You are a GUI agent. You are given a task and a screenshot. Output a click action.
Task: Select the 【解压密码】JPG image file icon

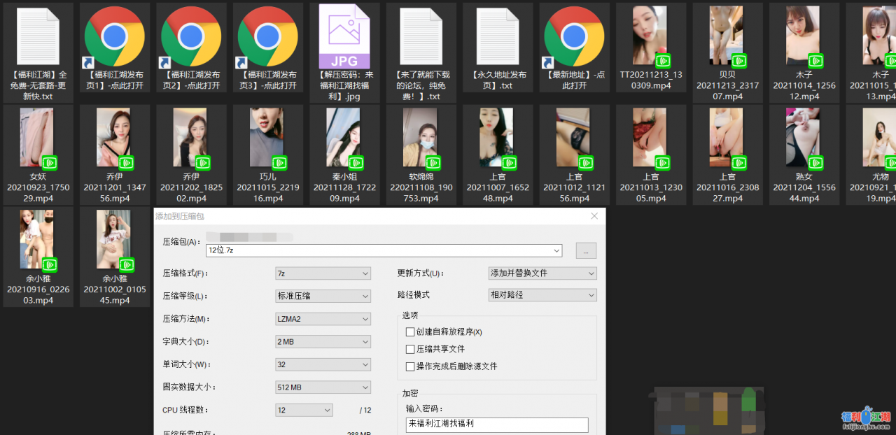coord(344,35)
